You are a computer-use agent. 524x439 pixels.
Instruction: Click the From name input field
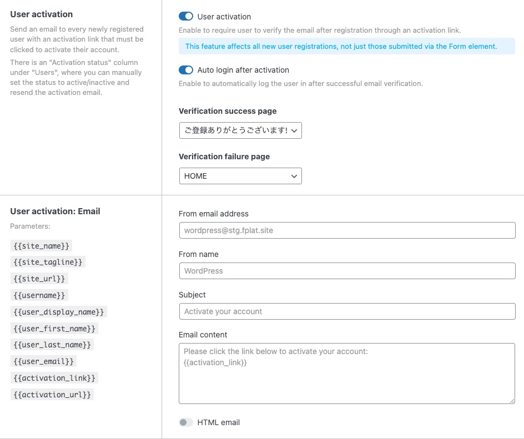click(347, 271)
